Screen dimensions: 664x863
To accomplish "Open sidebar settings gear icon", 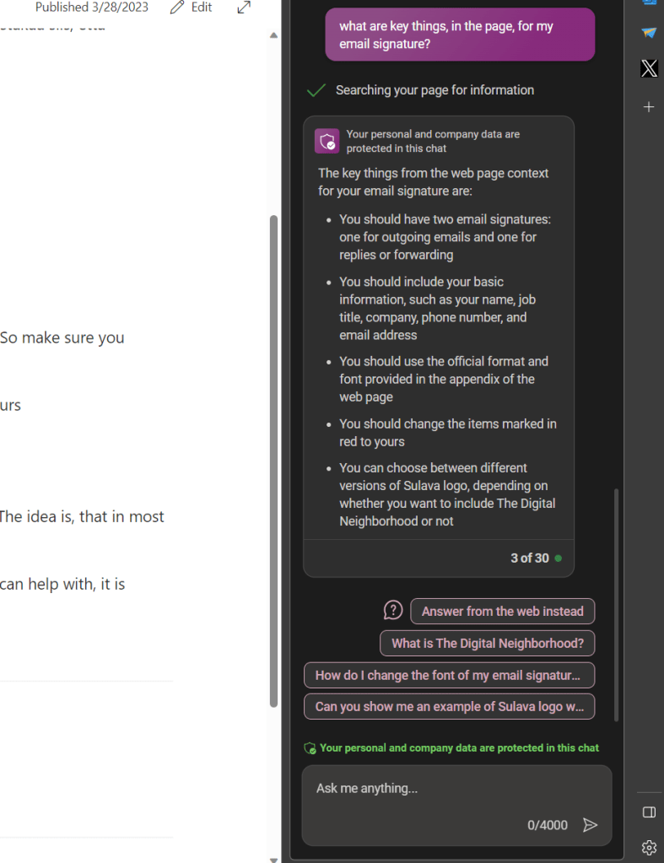I will point(648,847).
